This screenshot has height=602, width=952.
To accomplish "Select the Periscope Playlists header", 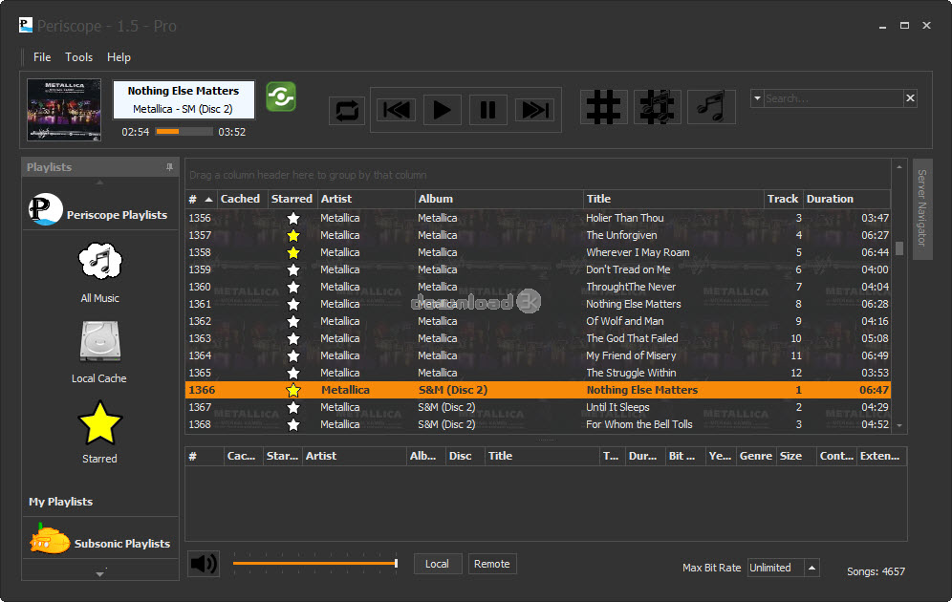I will pyautogui.click(x=100, y=210).
